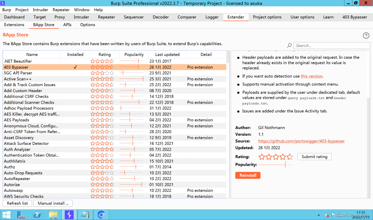Sort the table by Installed column
Image resolution: width=373 pixels, height=220 pixels.
[75, 54]
